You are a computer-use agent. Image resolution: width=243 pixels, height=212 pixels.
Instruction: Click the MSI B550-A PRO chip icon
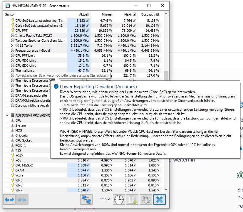pos(13,115)
